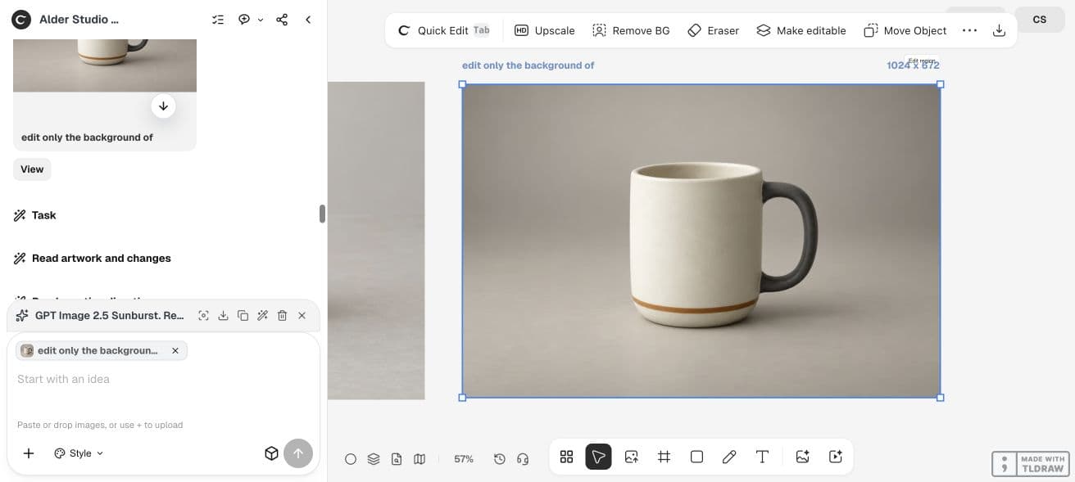1075x482 pixels.
Task: Click Quick Edit in the toolbar
Action: pos(444,30)
